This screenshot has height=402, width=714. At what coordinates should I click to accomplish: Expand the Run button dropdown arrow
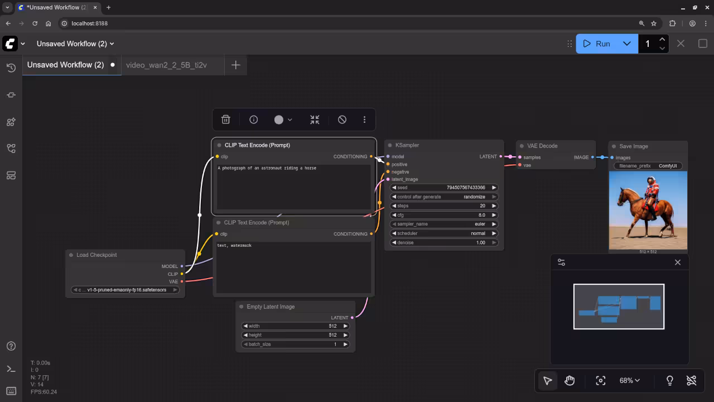626,44
